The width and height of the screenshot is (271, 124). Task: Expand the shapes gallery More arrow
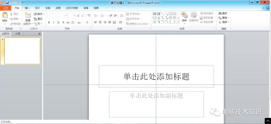point(178,22)
